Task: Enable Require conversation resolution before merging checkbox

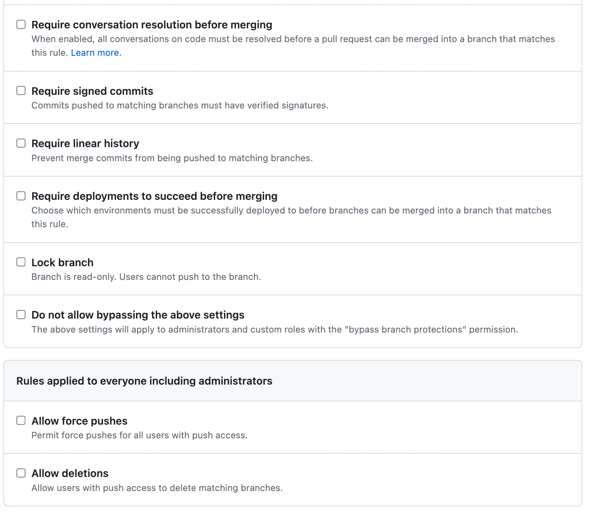Action: click(x=21, y=24)
